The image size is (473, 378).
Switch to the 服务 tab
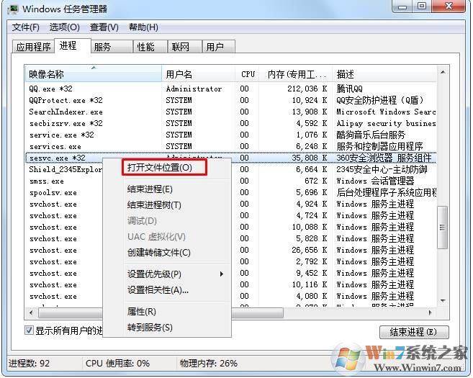click(112, 47)
